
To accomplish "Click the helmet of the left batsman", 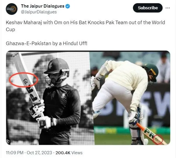I will point(57,66).
